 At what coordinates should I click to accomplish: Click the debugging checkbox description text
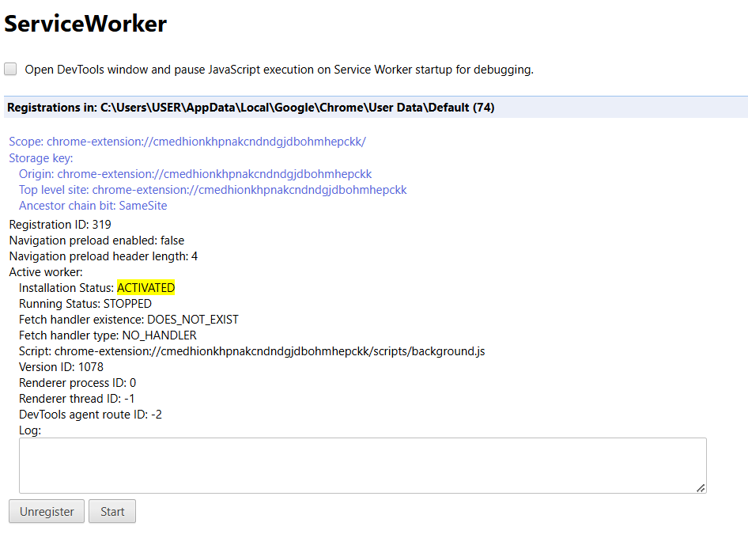(x=279, y=70)
